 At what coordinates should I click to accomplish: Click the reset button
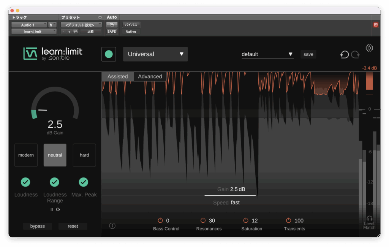coord(73,226)
